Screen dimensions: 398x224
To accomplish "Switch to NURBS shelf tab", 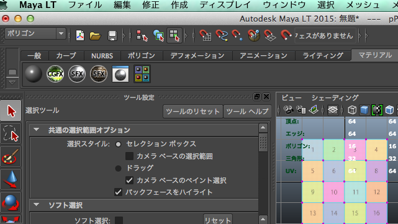I will pos(102,56).
